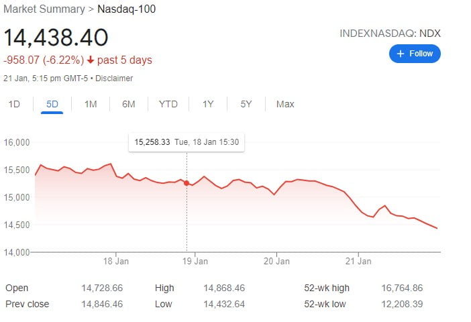Switch chart to YTD range
Viewport: 471px width, 322px height.
pyautogui.click(x=168, y=104)
